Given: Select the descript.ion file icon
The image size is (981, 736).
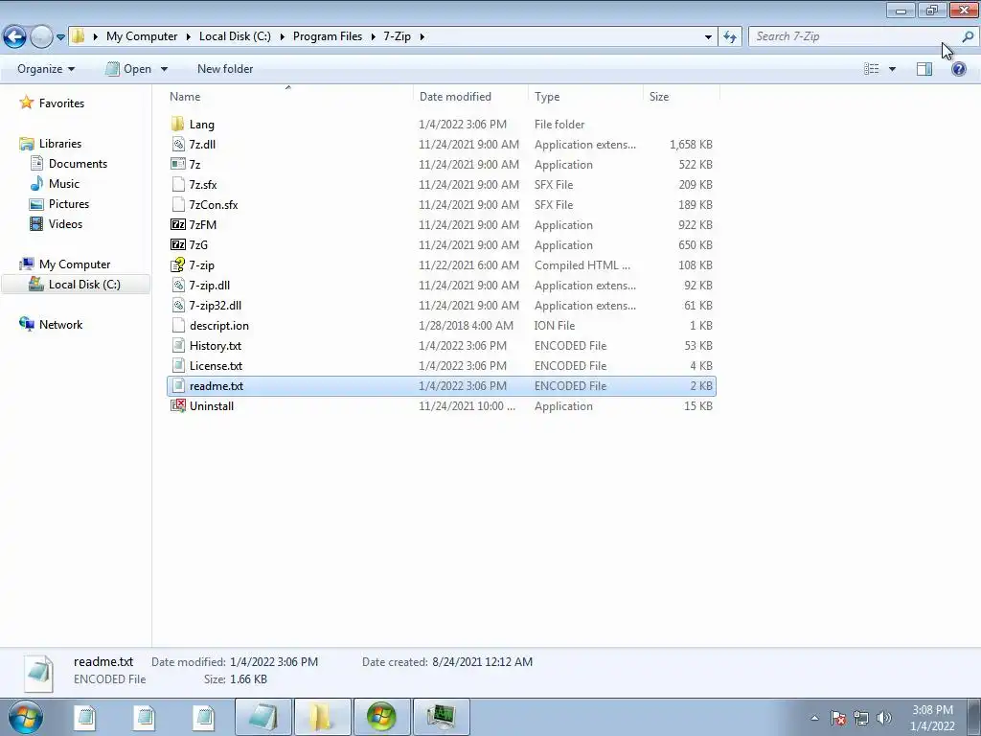Looking at the screenshot, I should [177, 326].
